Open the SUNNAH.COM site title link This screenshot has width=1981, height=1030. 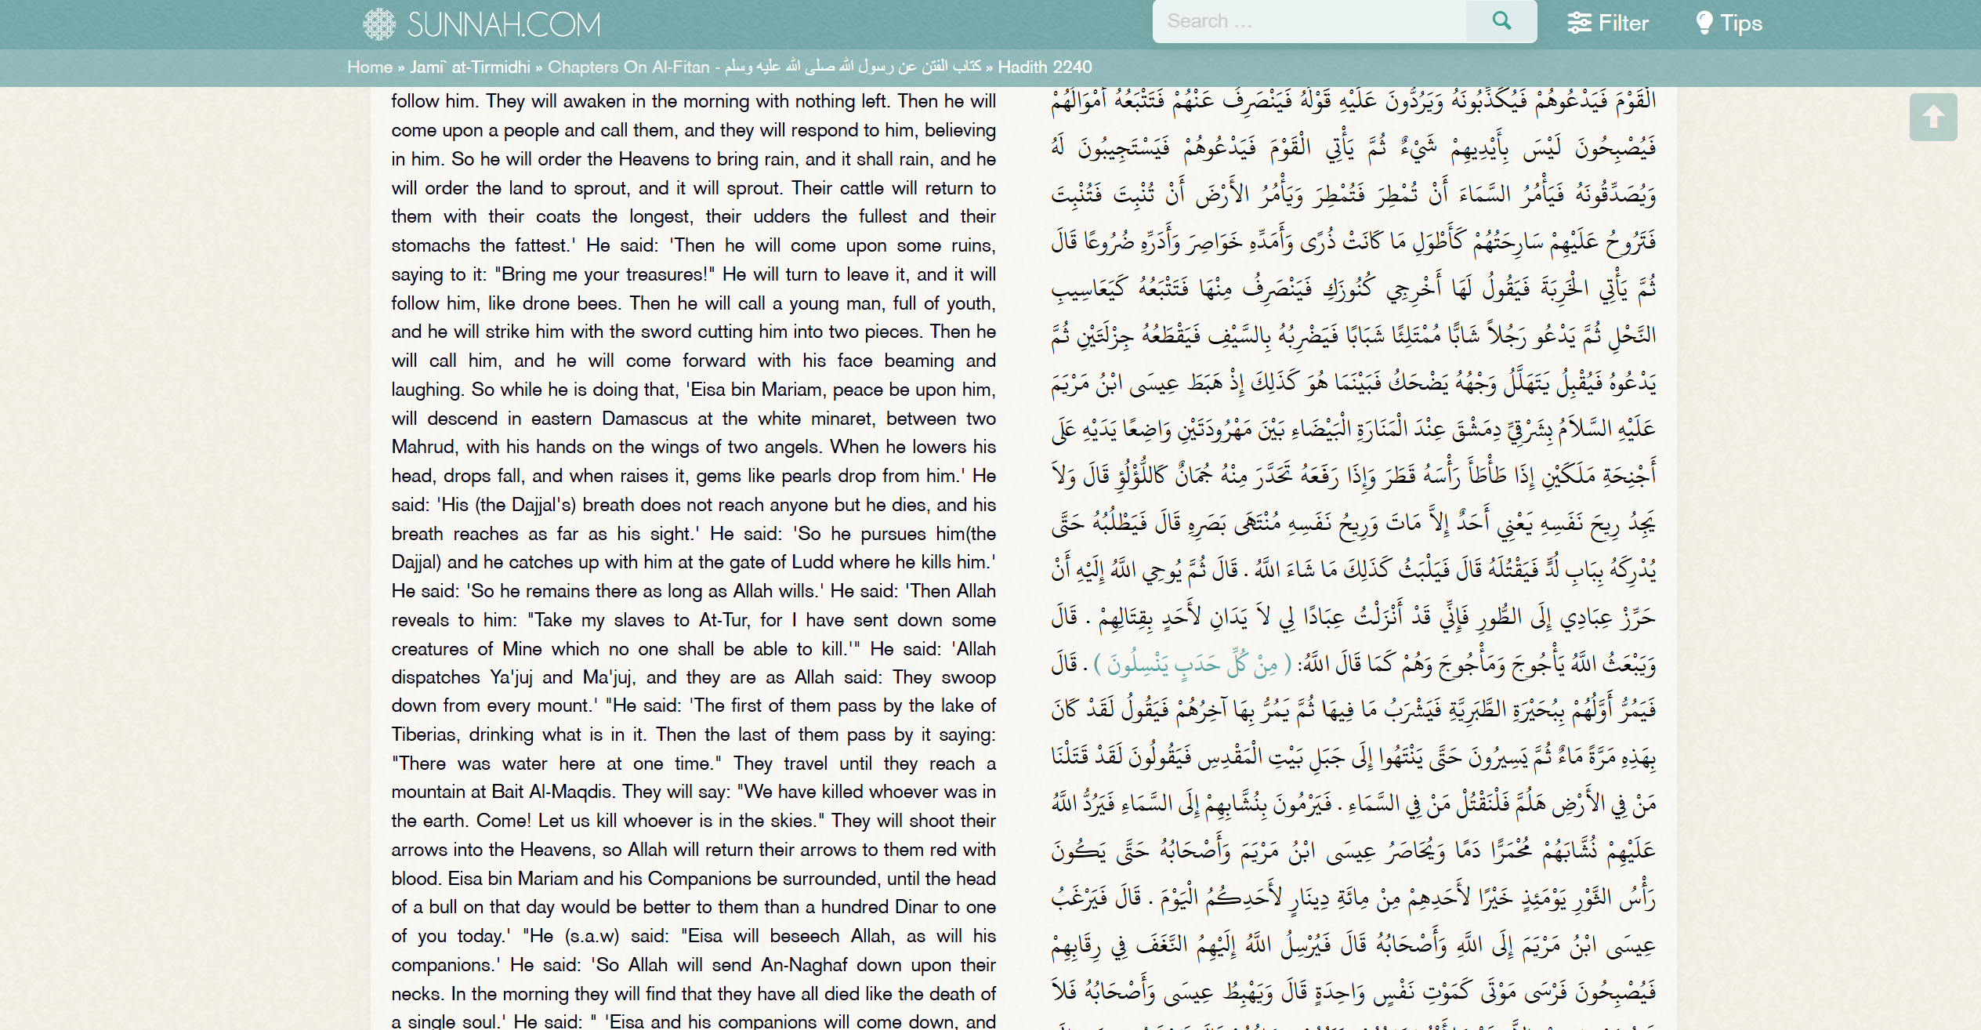click(x=503, y=24)
